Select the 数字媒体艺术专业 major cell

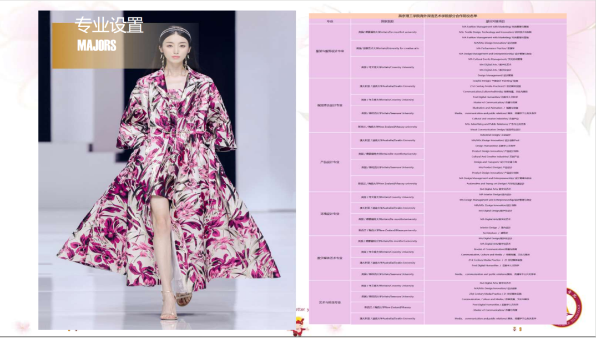pyautogui.click(x=330, y=258)
